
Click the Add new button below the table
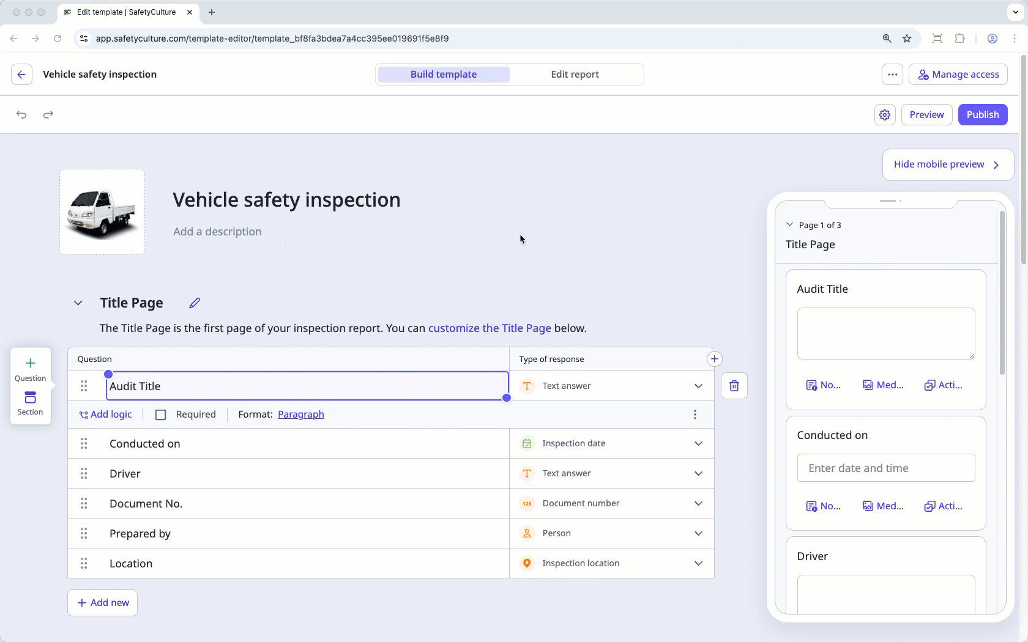(x=103, y=603)
